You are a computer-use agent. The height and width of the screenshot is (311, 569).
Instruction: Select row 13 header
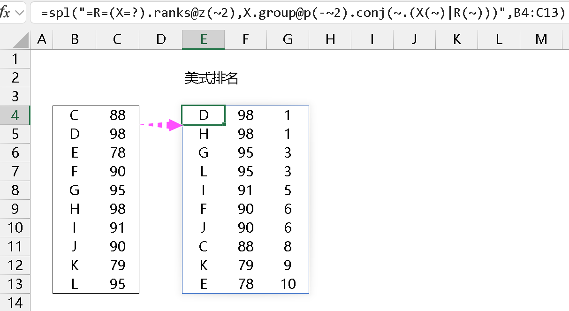[x=15, y=284]
